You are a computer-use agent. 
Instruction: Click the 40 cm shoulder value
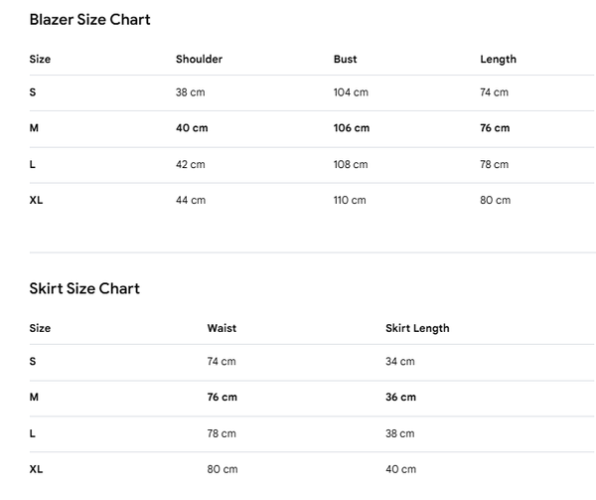[192, 128]
